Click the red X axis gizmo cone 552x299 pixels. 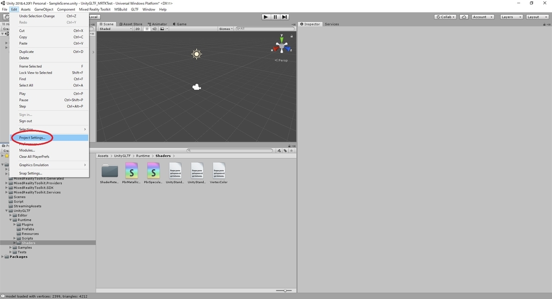(x=275, y=48)
